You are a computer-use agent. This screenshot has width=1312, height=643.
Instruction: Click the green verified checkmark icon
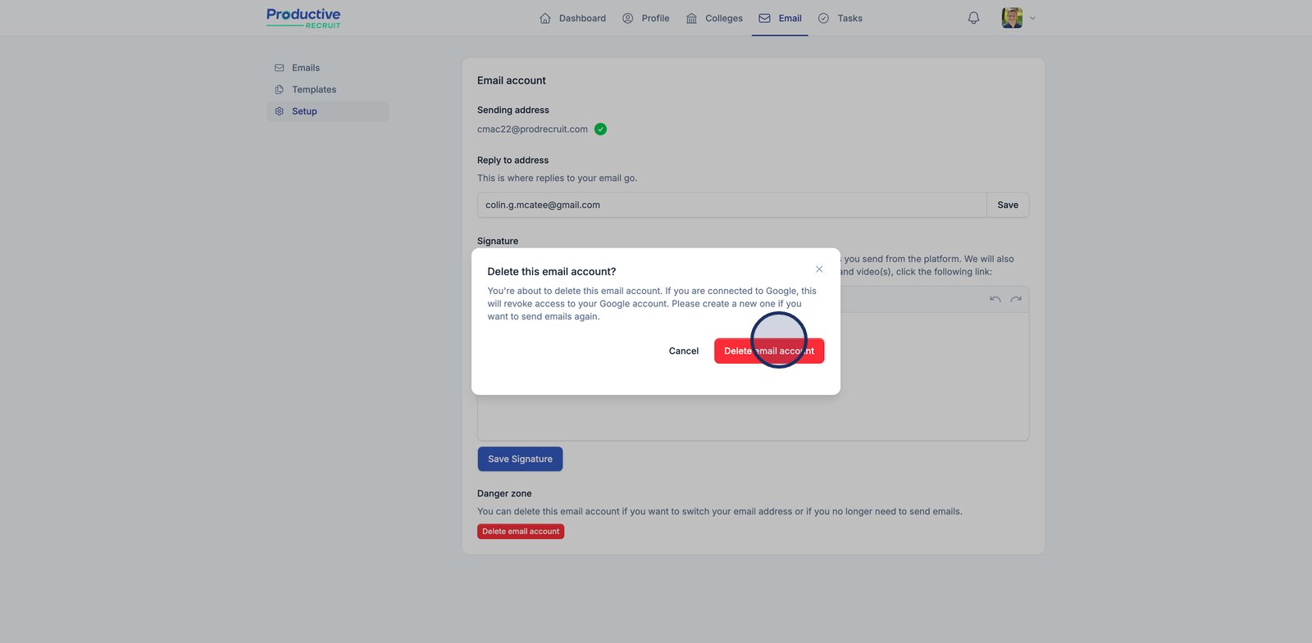[600, 129]
